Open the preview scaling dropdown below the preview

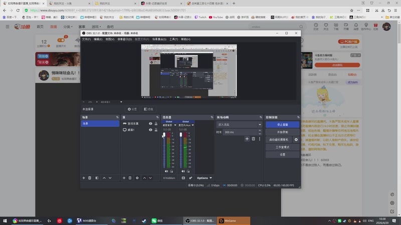[x=121, y=102]
